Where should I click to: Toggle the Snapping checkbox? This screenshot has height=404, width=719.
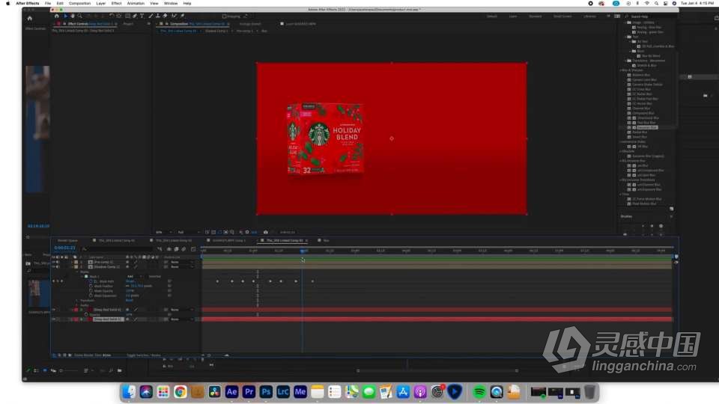coord(224,16)
